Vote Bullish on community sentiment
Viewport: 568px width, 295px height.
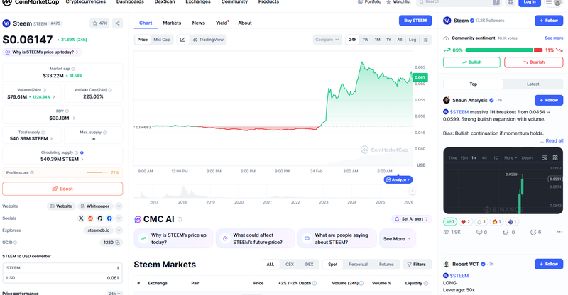click(471, 62)
